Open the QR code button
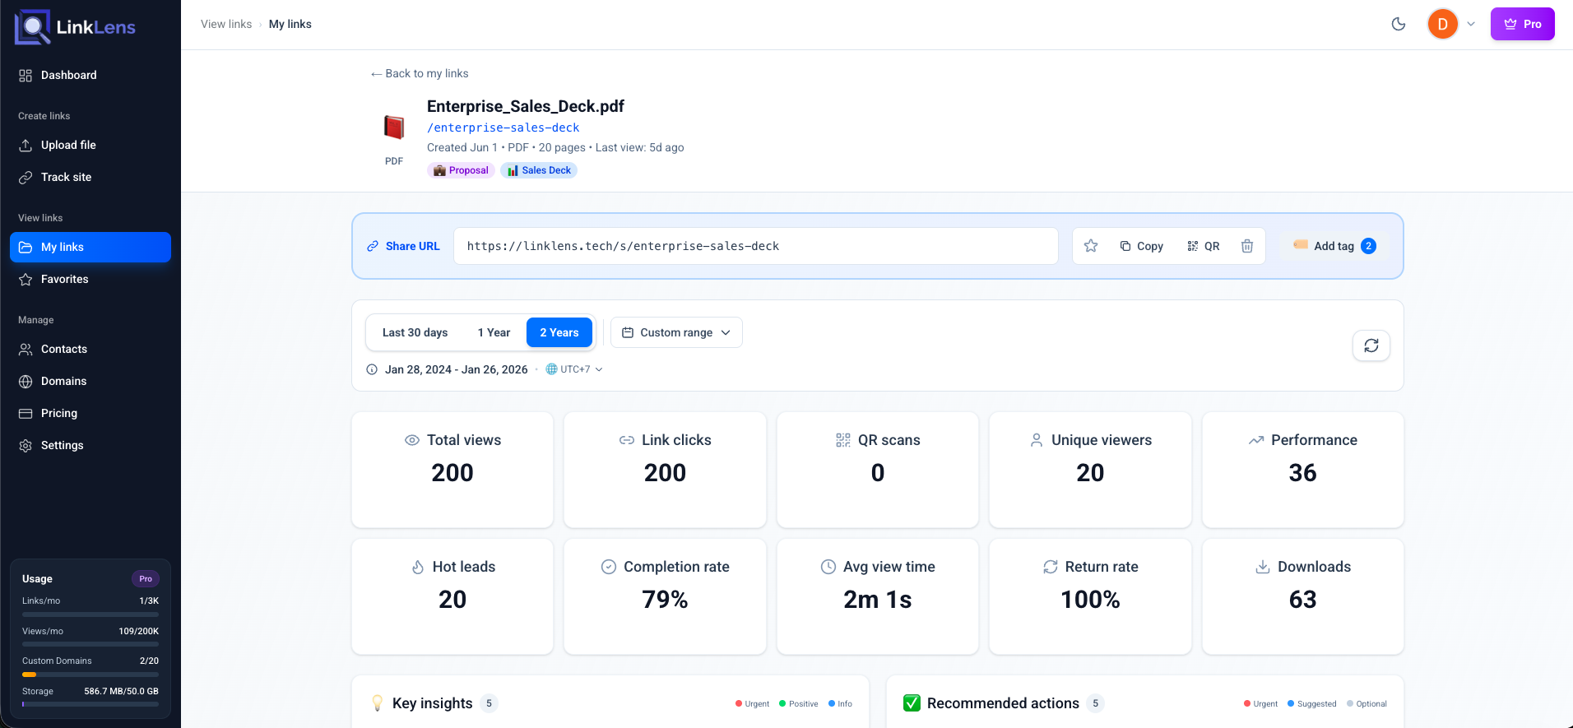1573x728 pixels. [x=1204, y=246]
